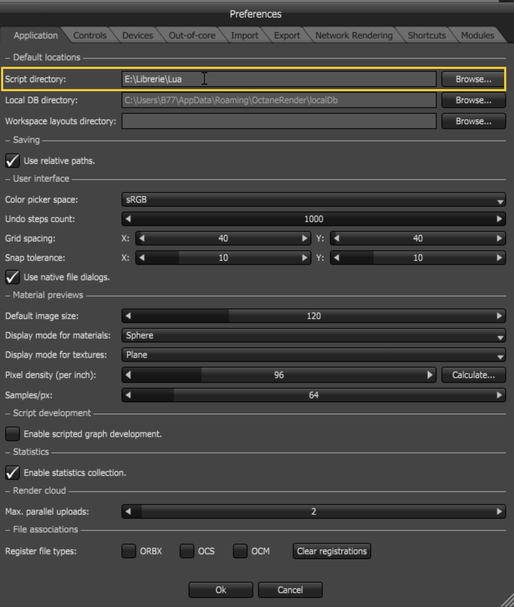Screen dimensions: 514x607
Task: Click the Workspace layouts directory field
Action: [279, 121]
